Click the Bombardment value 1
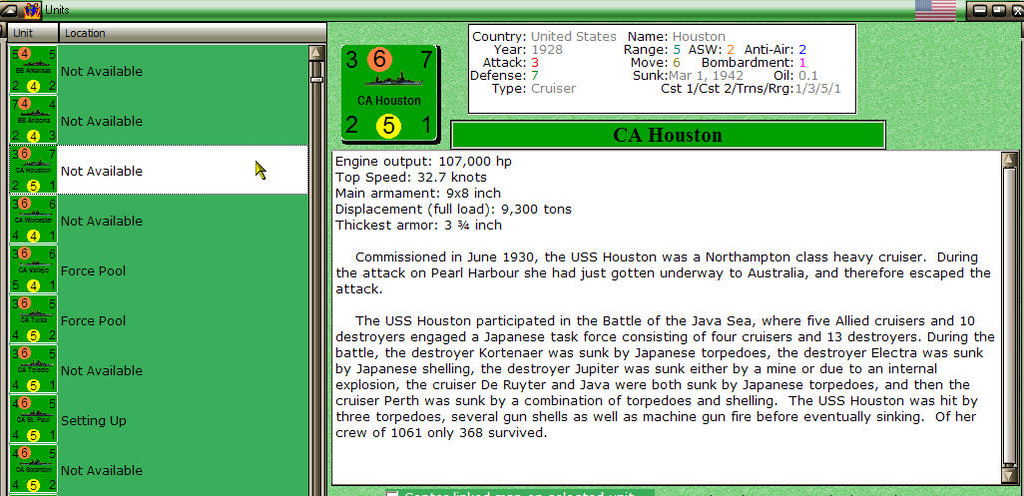Image resolution: width=1024 pixels, height=496 pixels. tap(802, 63)
